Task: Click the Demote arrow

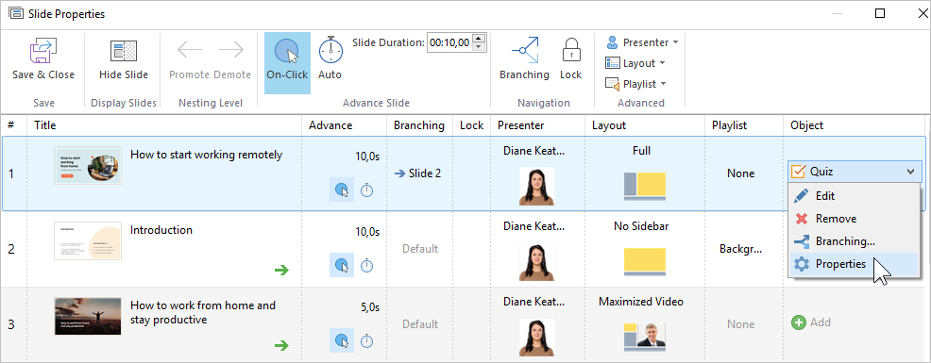Action: 231,50
